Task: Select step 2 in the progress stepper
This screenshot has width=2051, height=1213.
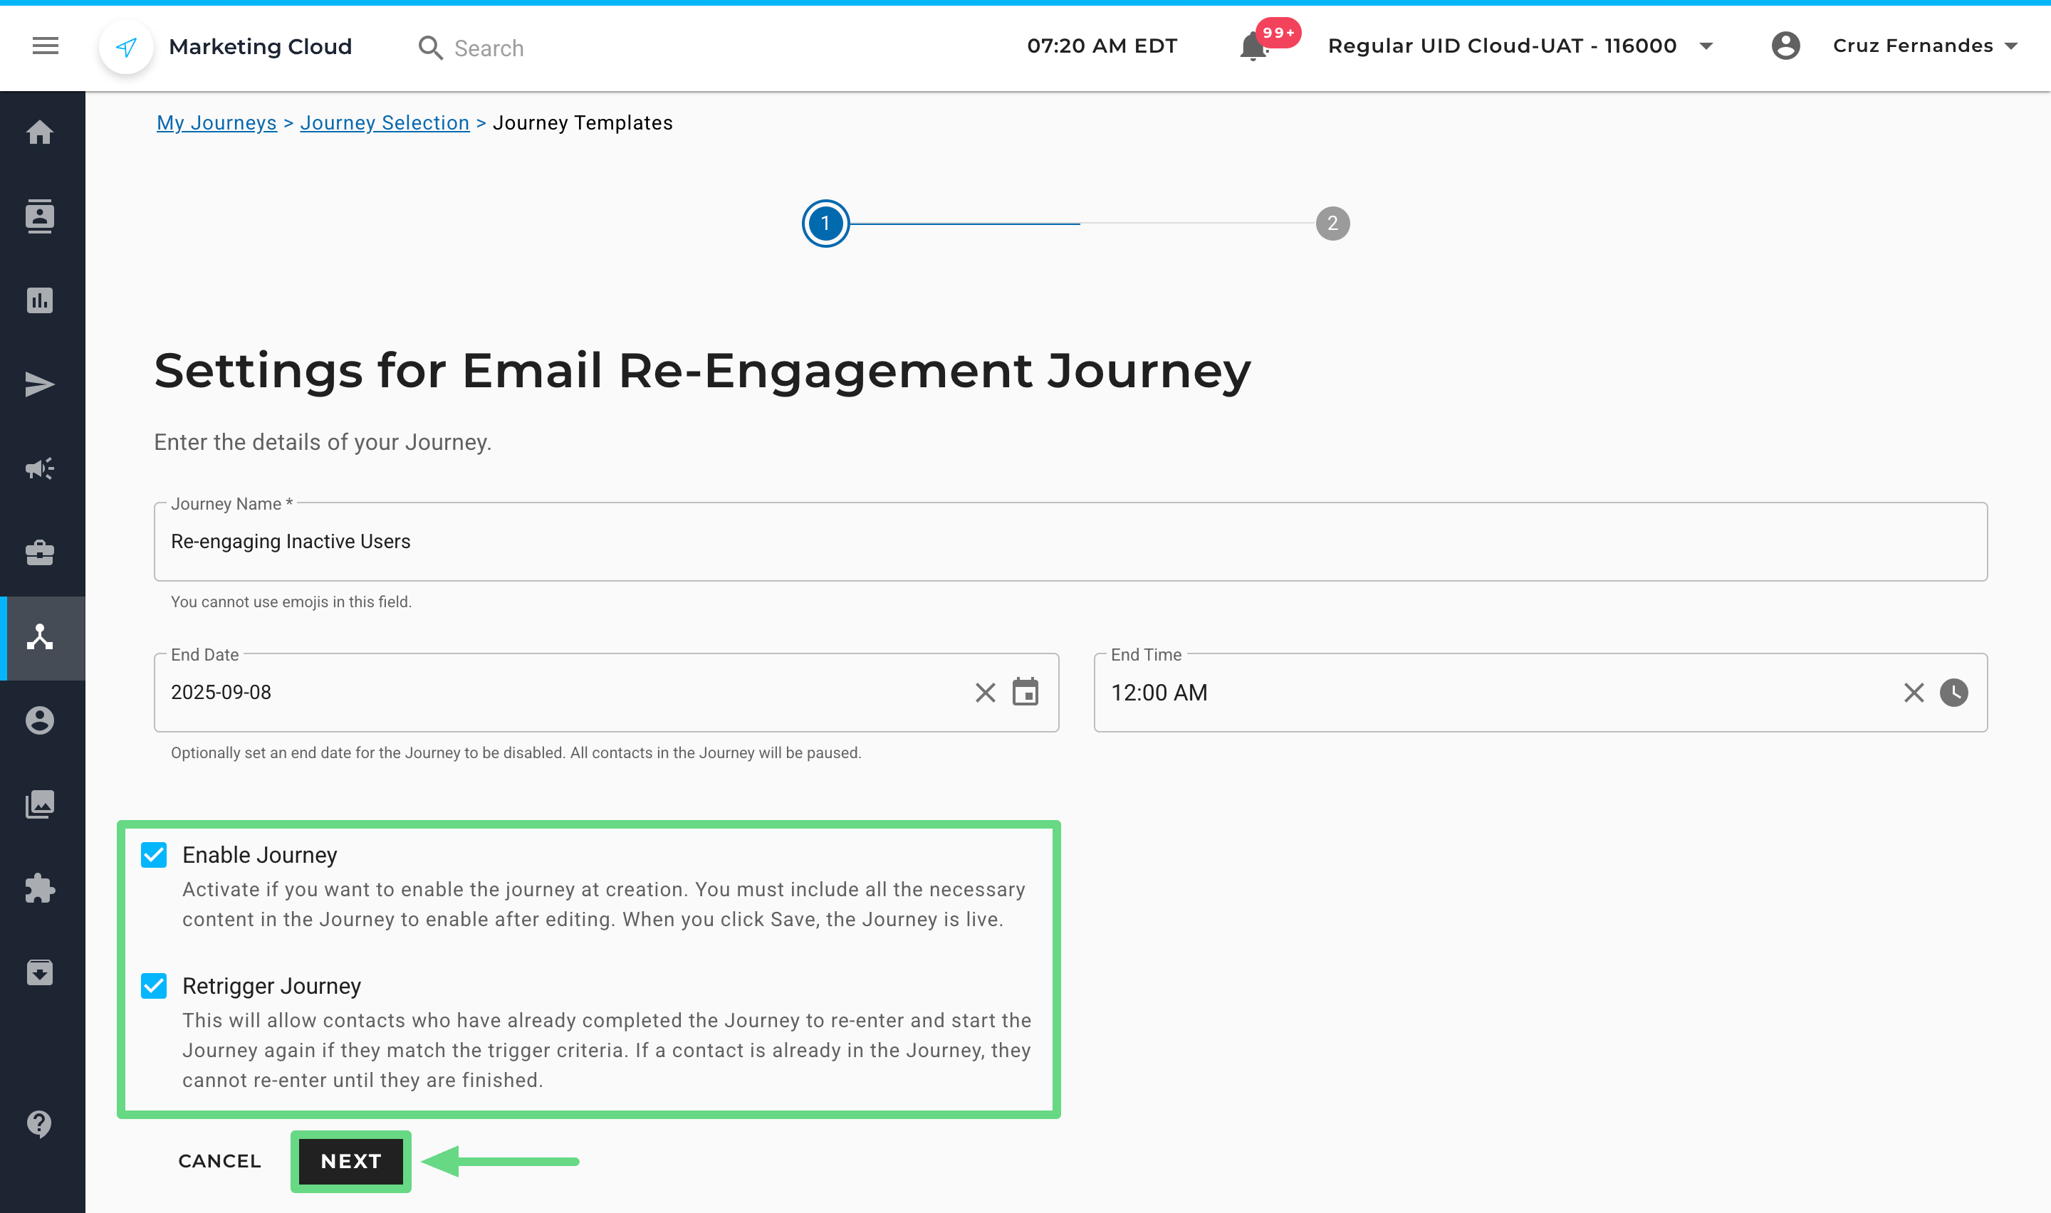Action: coord(1332,223)
